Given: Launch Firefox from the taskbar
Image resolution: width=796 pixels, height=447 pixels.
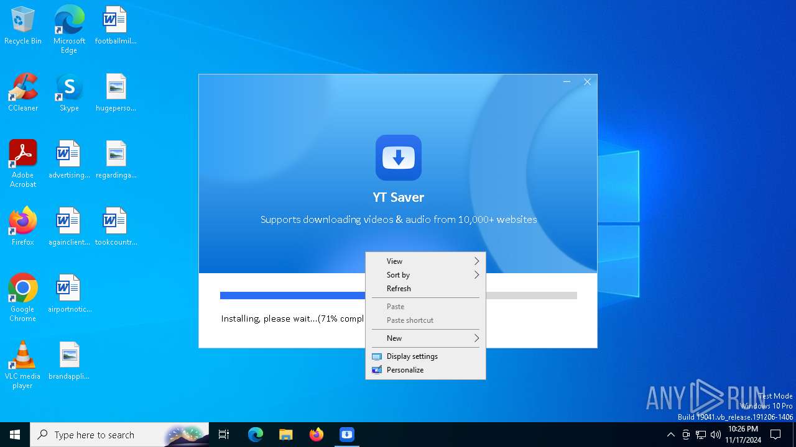Looking at the screenshot, I should [x=316, y=435].
